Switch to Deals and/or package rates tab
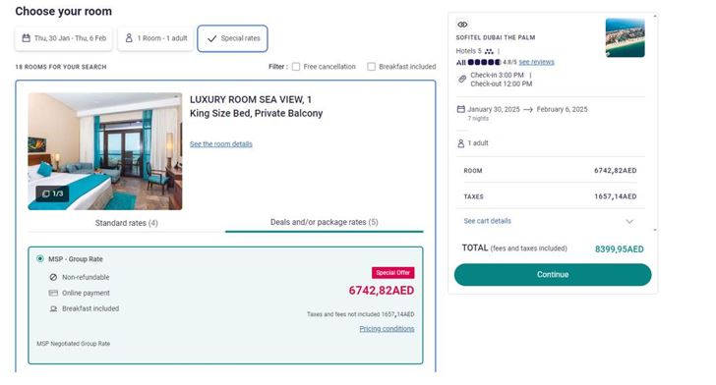This screenshot has width=716, height=385. point(325,222)
